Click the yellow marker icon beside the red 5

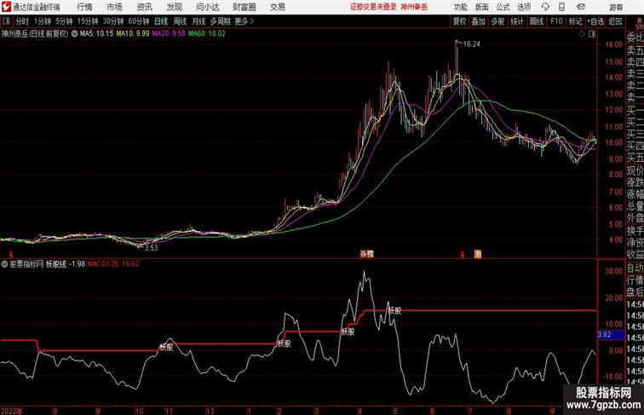tap(478, 254)
